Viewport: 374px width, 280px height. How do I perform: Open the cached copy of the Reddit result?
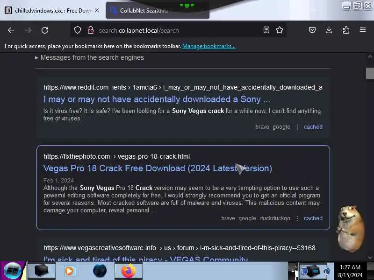[x=313, y=127]
